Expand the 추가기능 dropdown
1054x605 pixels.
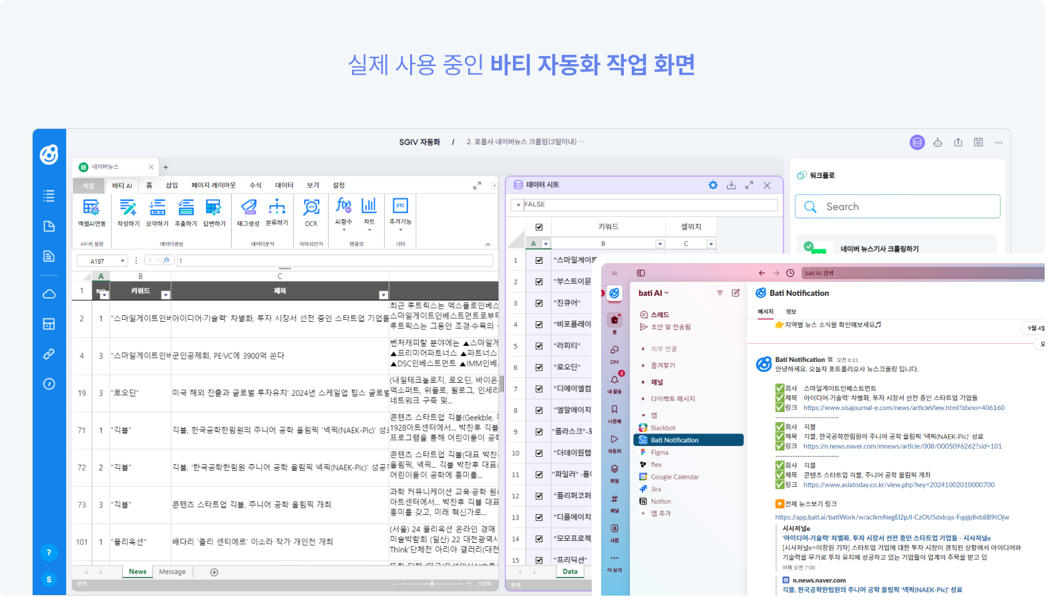point(400,230)
